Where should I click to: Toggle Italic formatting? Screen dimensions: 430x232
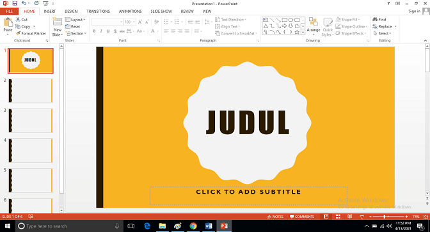coord(101,31)
